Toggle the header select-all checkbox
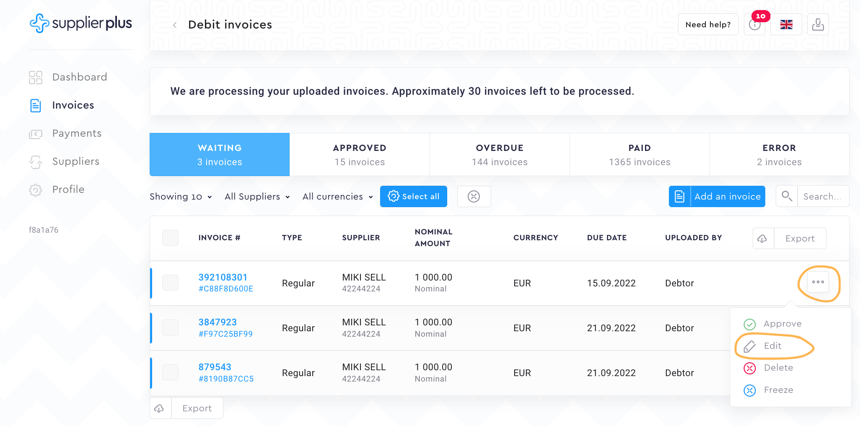 (x=170, y=238)
